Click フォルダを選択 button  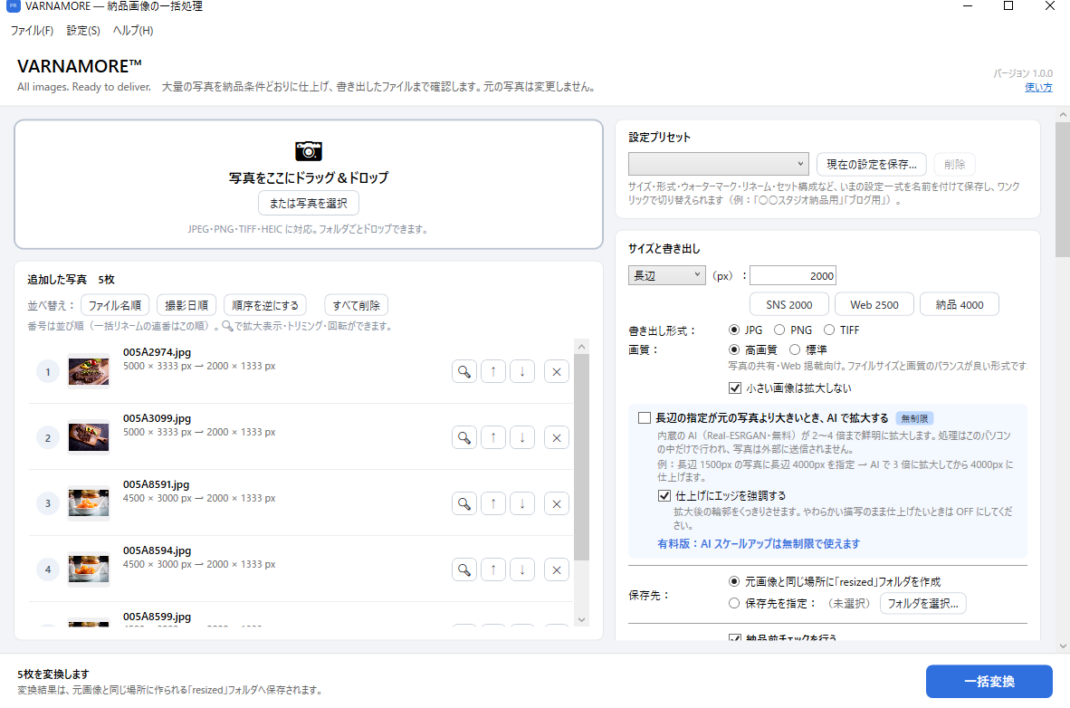click(922, 604)
